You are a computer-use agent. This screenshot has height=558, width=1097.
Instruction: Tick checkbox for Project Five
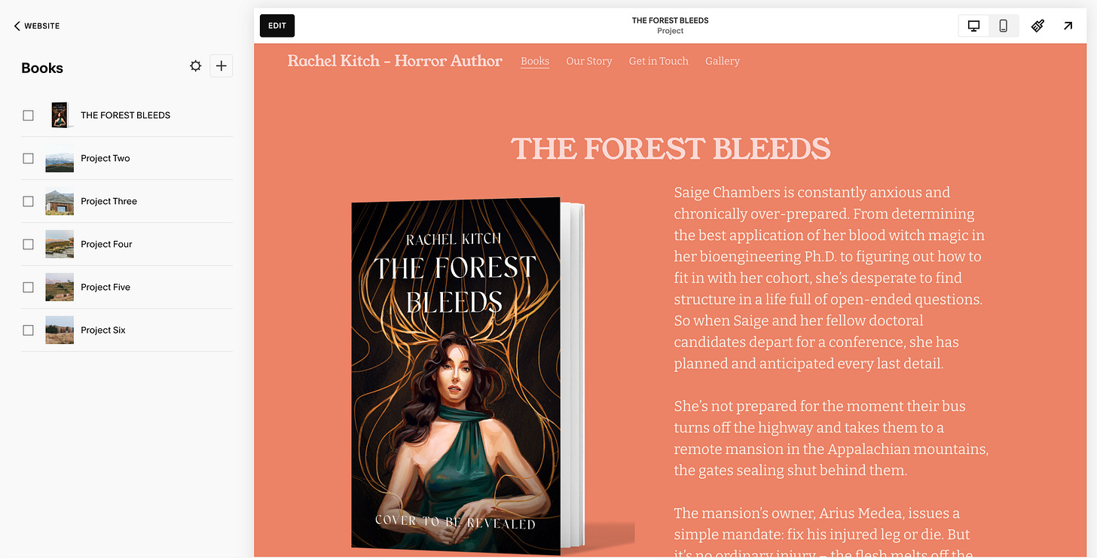(x=28, y=287)
